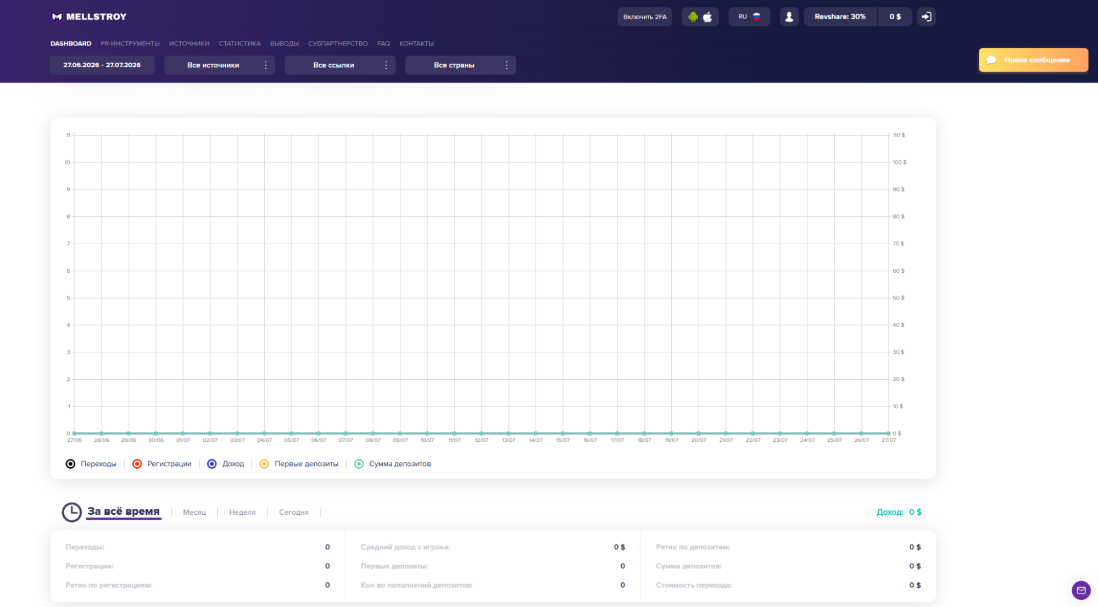Click the Новое сообщение button

click(1033, 60)
